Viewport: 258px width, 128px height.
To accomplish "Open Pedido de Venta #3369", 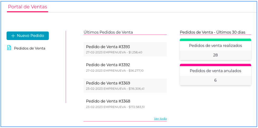I will (108, 83).
